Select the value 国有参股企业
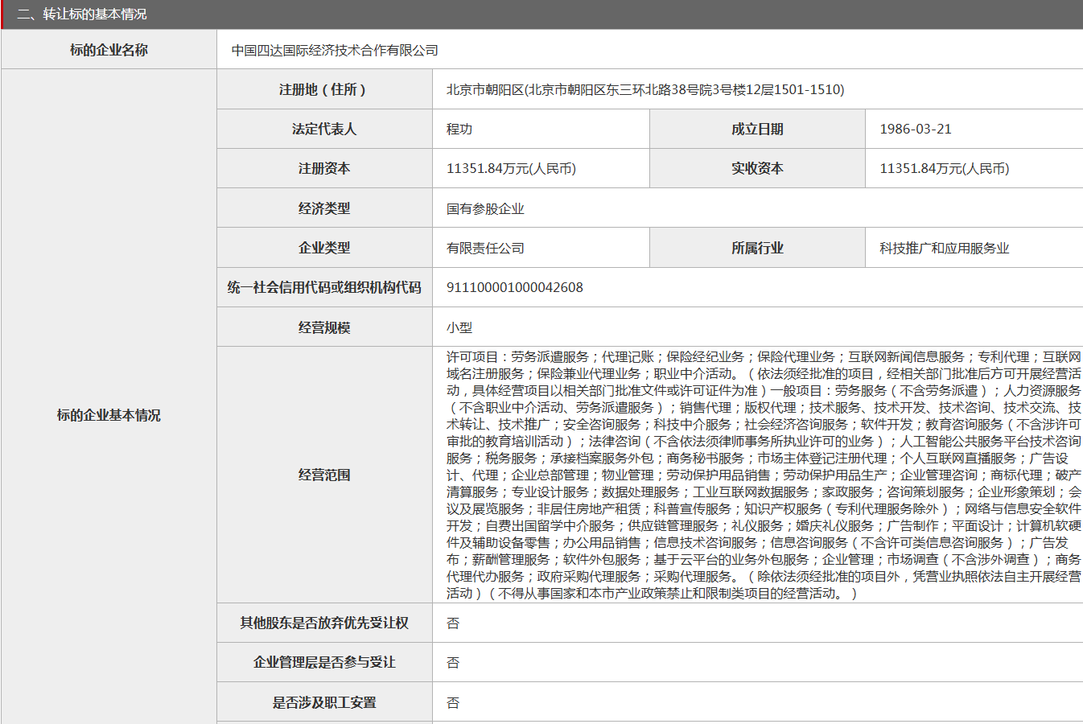The width and height of the screenshot is (1083, 724). click(x=485, y=208)
